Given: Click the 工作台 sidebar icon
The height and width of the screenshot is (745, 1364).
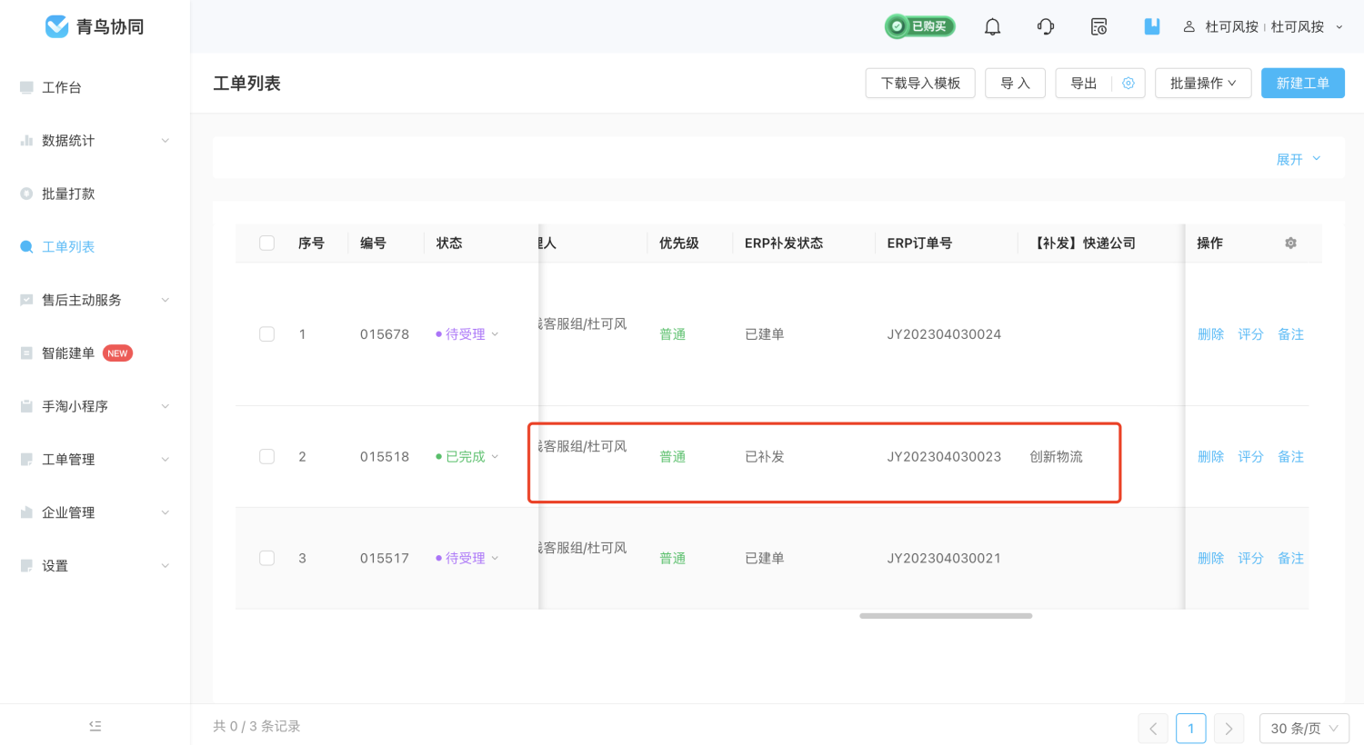Looking at the screenshot, I should pyautogui.click(x=26, y=87).
